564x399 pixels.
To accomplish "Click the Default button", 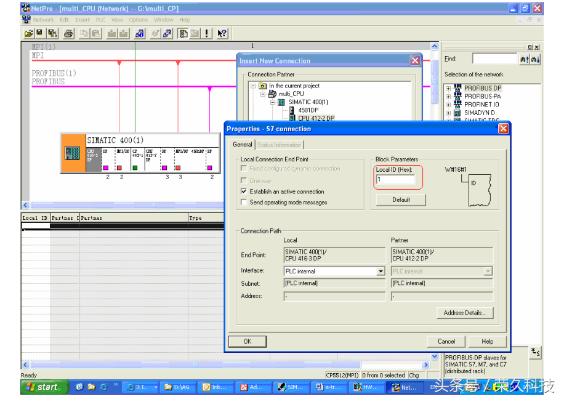I will click(401, 199).
